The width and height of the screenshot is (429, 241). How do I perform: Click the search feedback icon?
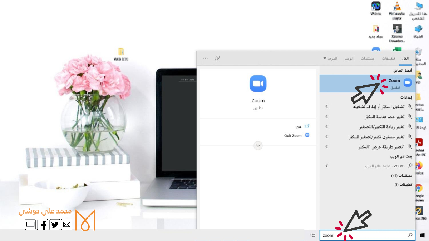[x=217, y=58]
